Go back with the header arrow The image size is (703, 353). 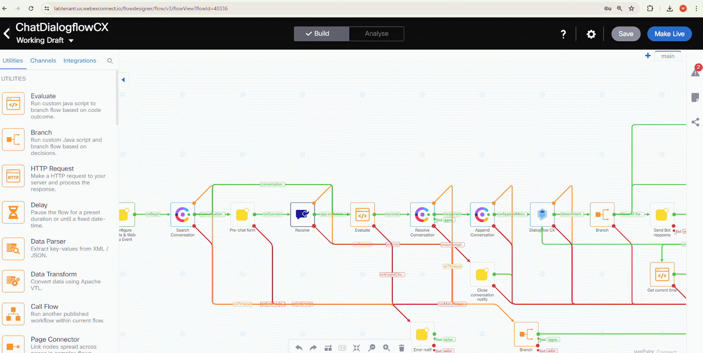coord(7,33)
